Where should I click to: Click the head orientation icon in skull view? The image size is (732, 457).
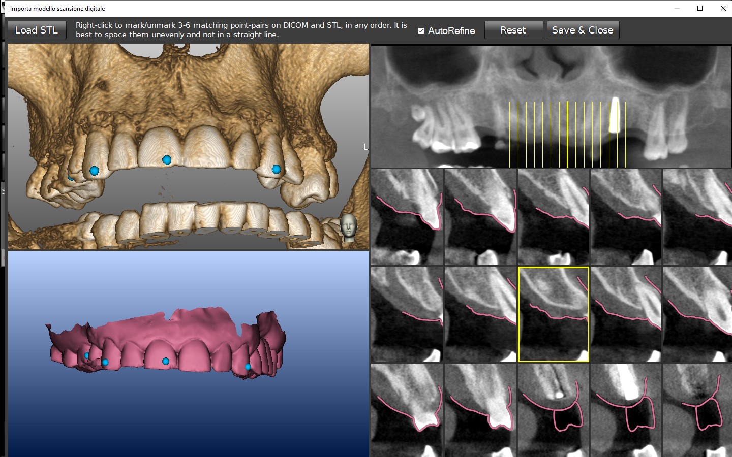coord(348,225)
